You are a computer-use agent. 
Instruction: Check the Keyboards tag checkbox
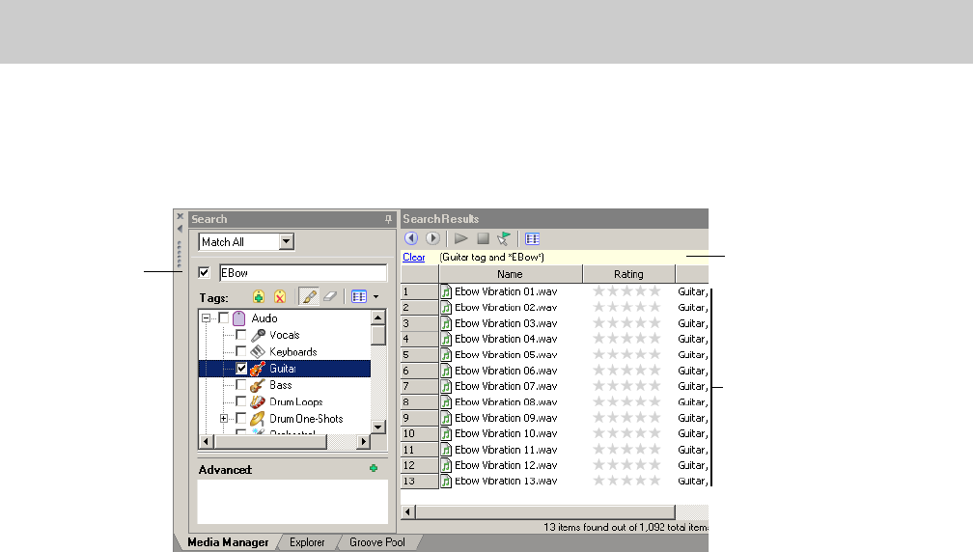(x=241, y=351)
